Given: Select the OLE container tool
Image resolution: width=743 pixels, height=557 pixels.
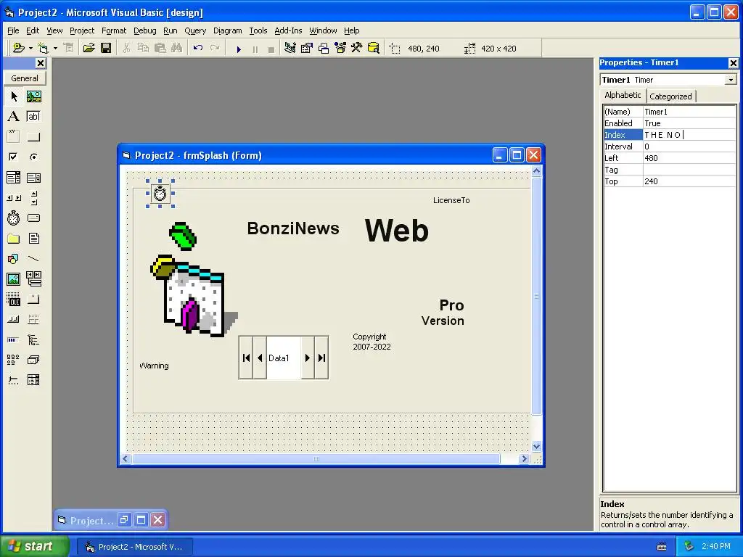Looking at the screenshot, I should 14,300.
